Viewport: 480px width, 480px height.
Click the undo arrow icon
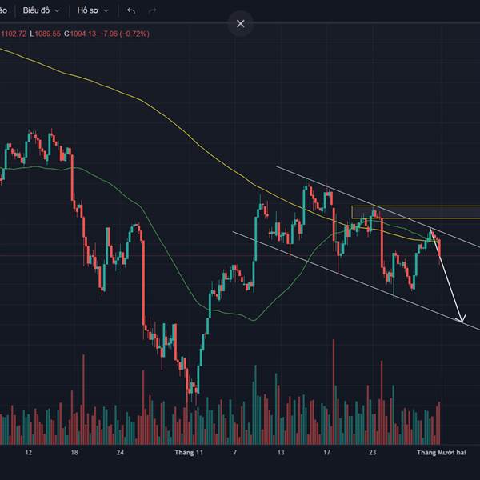click(x=131, y=11)
